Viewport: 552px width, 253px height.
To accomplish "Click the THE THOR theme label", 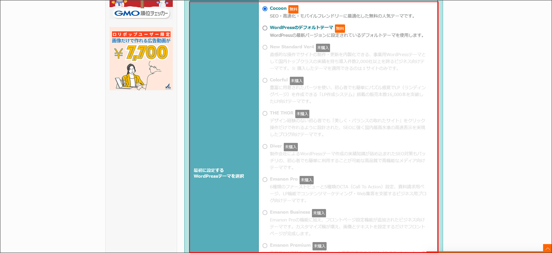I will (281, 113).
